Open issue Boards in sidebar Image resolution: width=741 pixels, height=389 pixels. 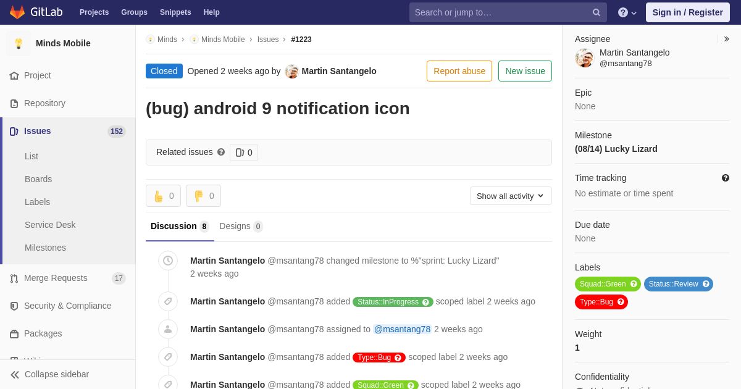[x=38, y=179]
